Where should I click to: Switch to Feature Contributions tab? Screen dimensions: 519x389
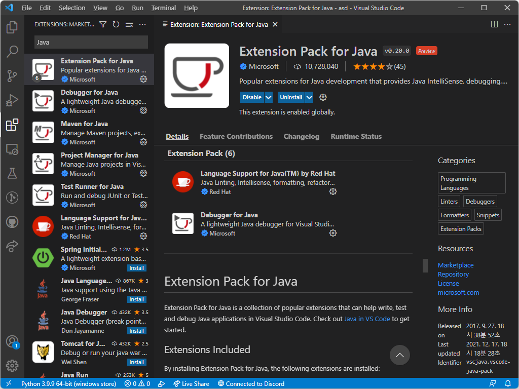point(236,136)
